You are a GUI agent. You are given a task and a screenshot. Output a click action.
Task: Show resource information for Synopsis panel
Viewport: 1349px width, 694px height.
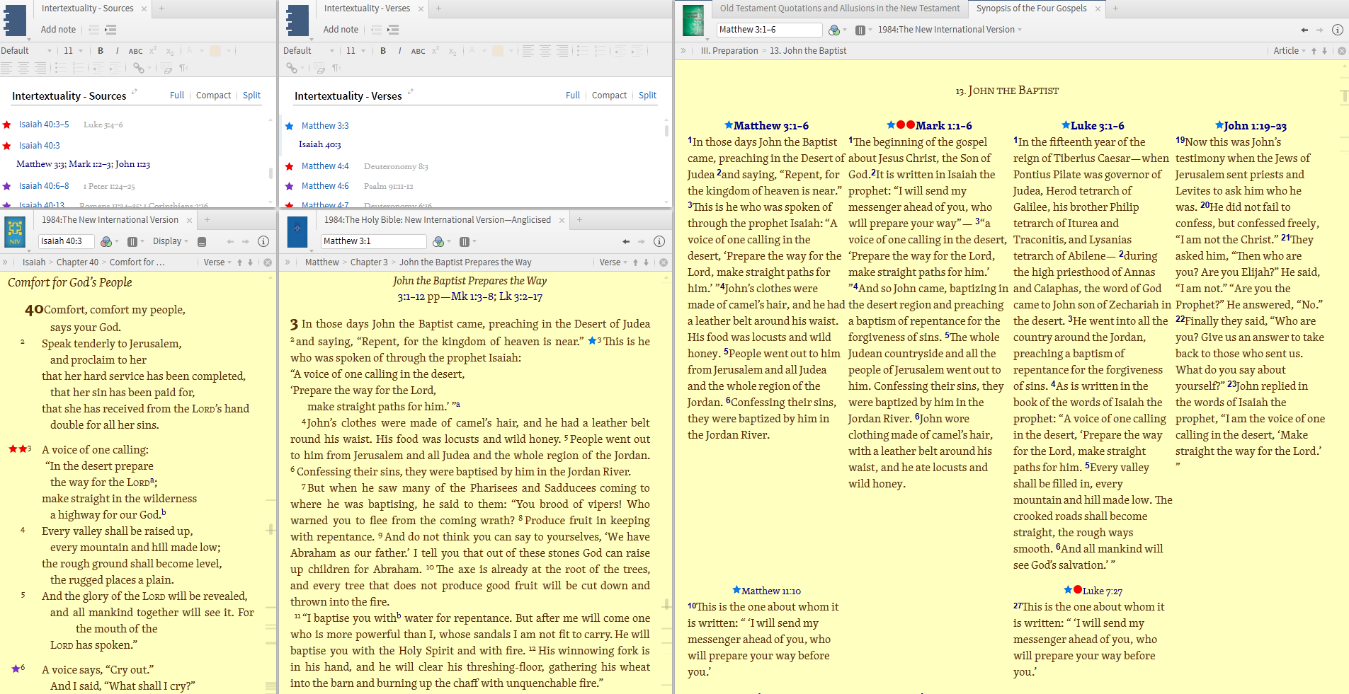point(1338,30)
